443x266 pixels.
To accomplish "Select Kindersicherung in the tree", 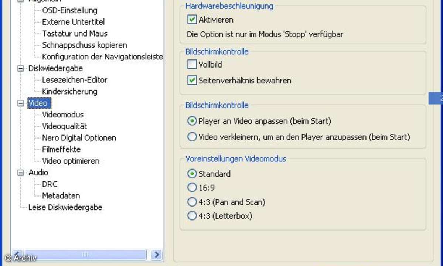I will [69, 92].
